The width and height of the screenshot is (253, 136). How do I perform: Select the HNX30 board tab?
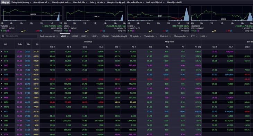(x=75, y=36)
